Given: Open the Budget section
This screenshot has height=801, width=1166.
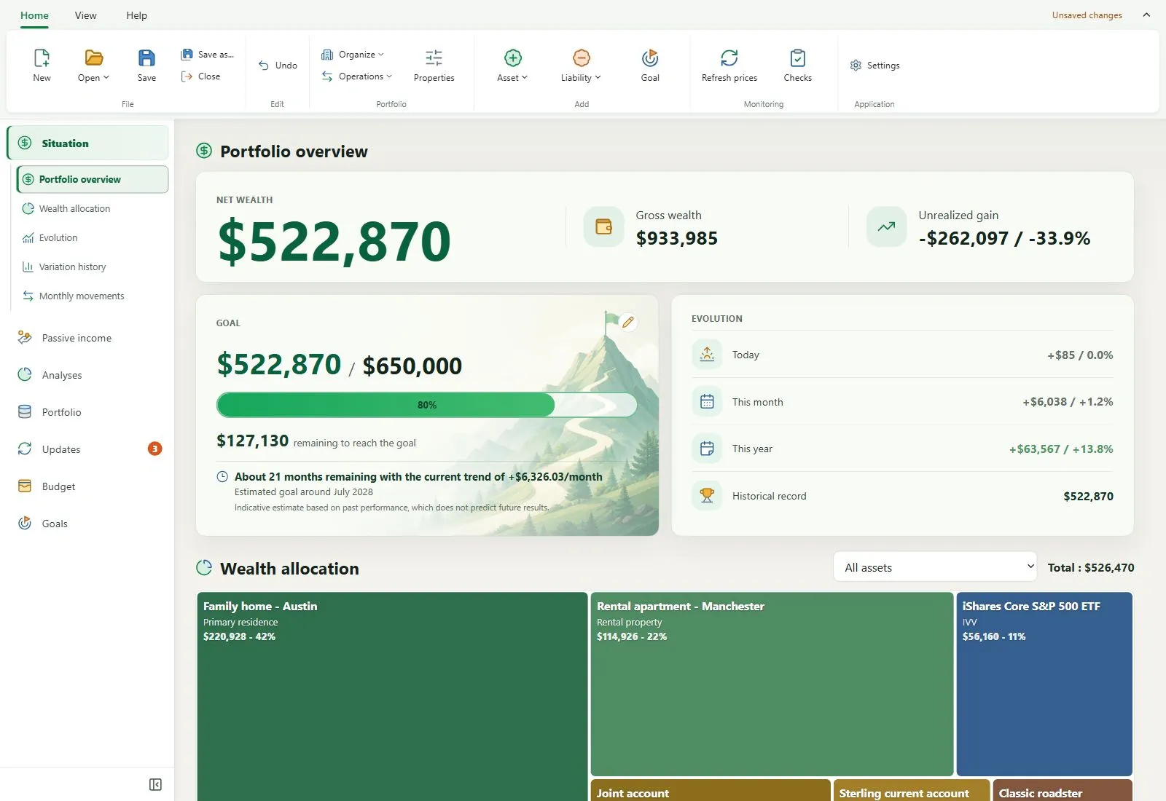Looking at the screenshot, I should pos(87,486).
